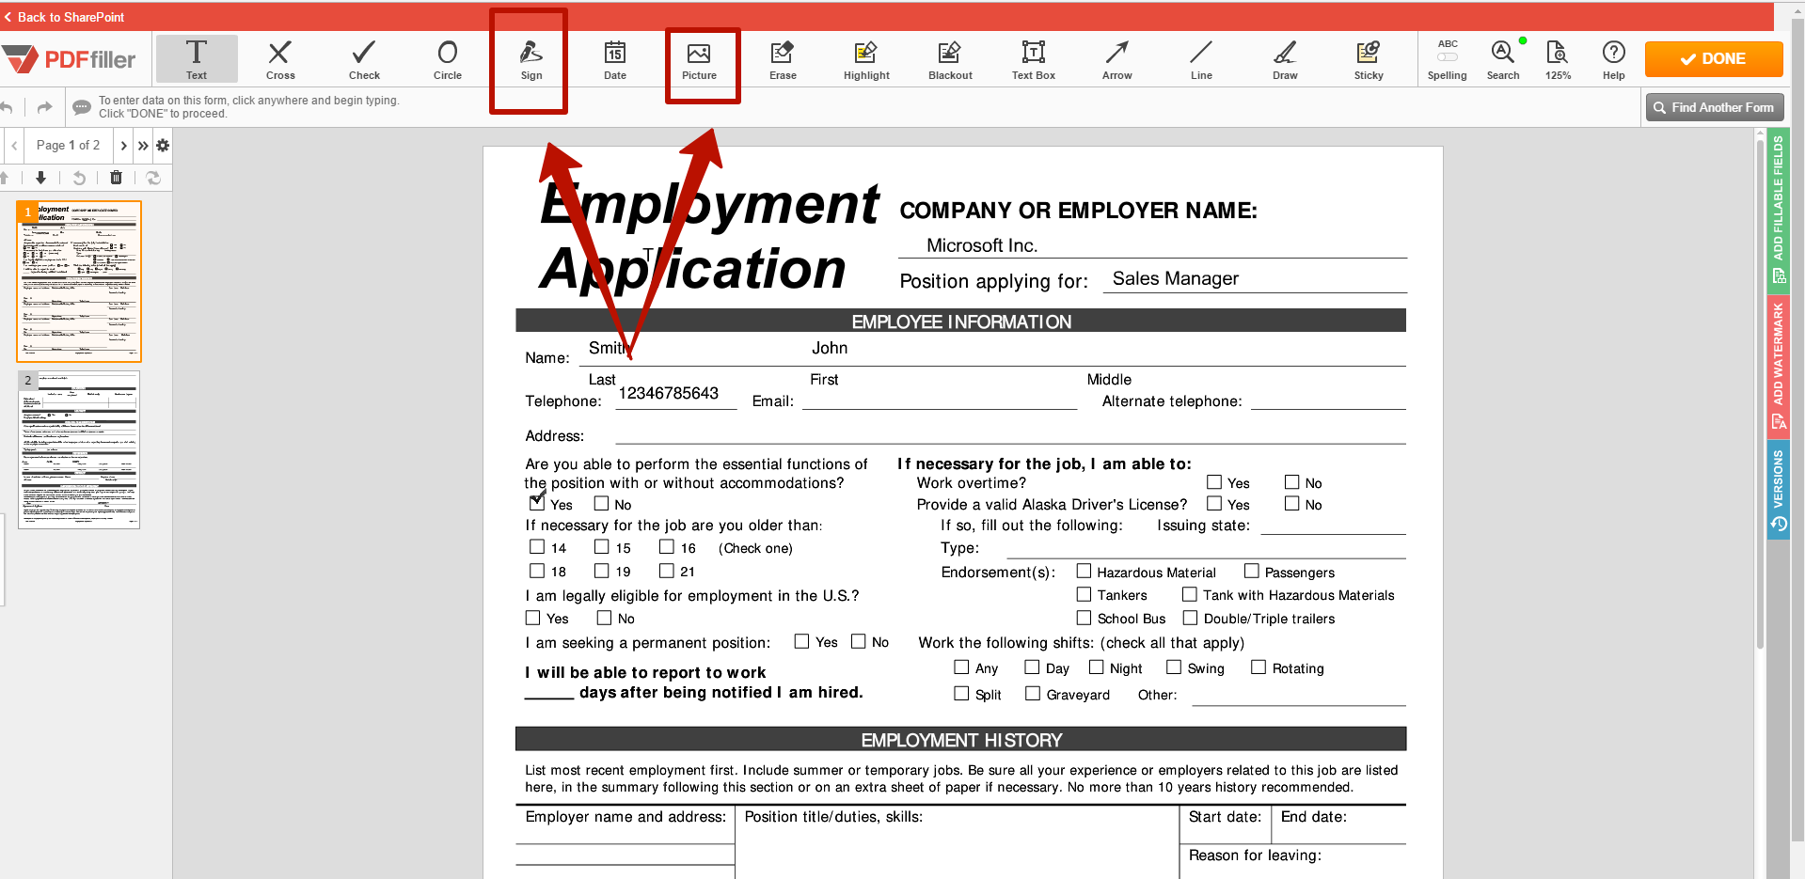Go to the previous page arrow
Screen dimensions: 1805x879
14,146
